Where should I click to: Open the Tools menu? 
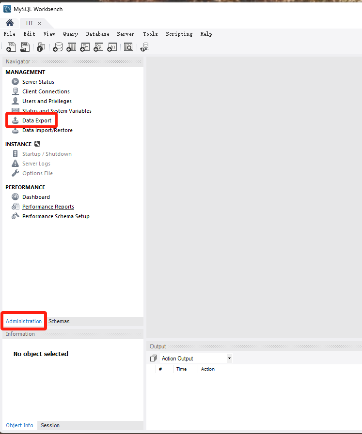[x=151, y=34]
